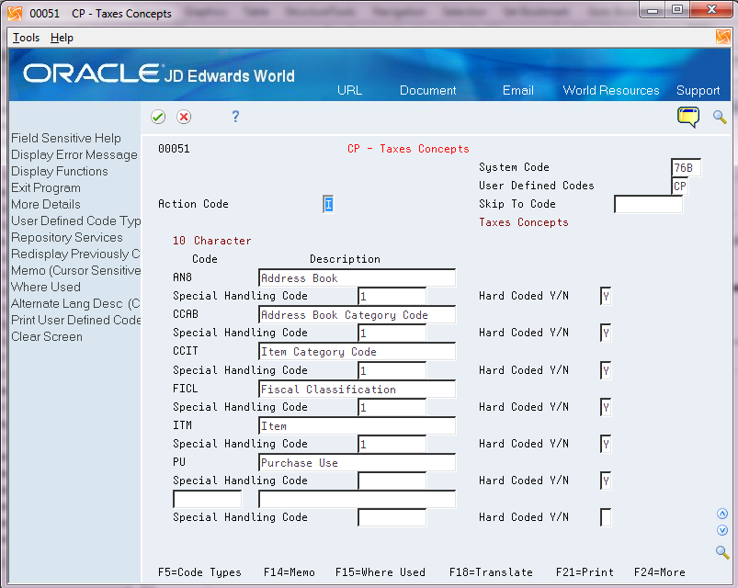The image size is (738, 588).
Task: Open the yellow chat bubble messages icon
Action: click(x=688, y=117)
